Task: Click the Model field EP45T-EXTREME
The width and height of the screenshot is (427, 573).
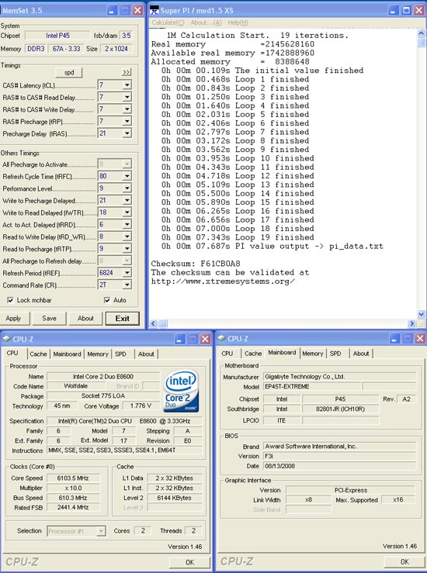Action: [312, 387]
